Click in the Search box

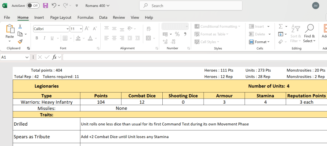coord(191,6)
